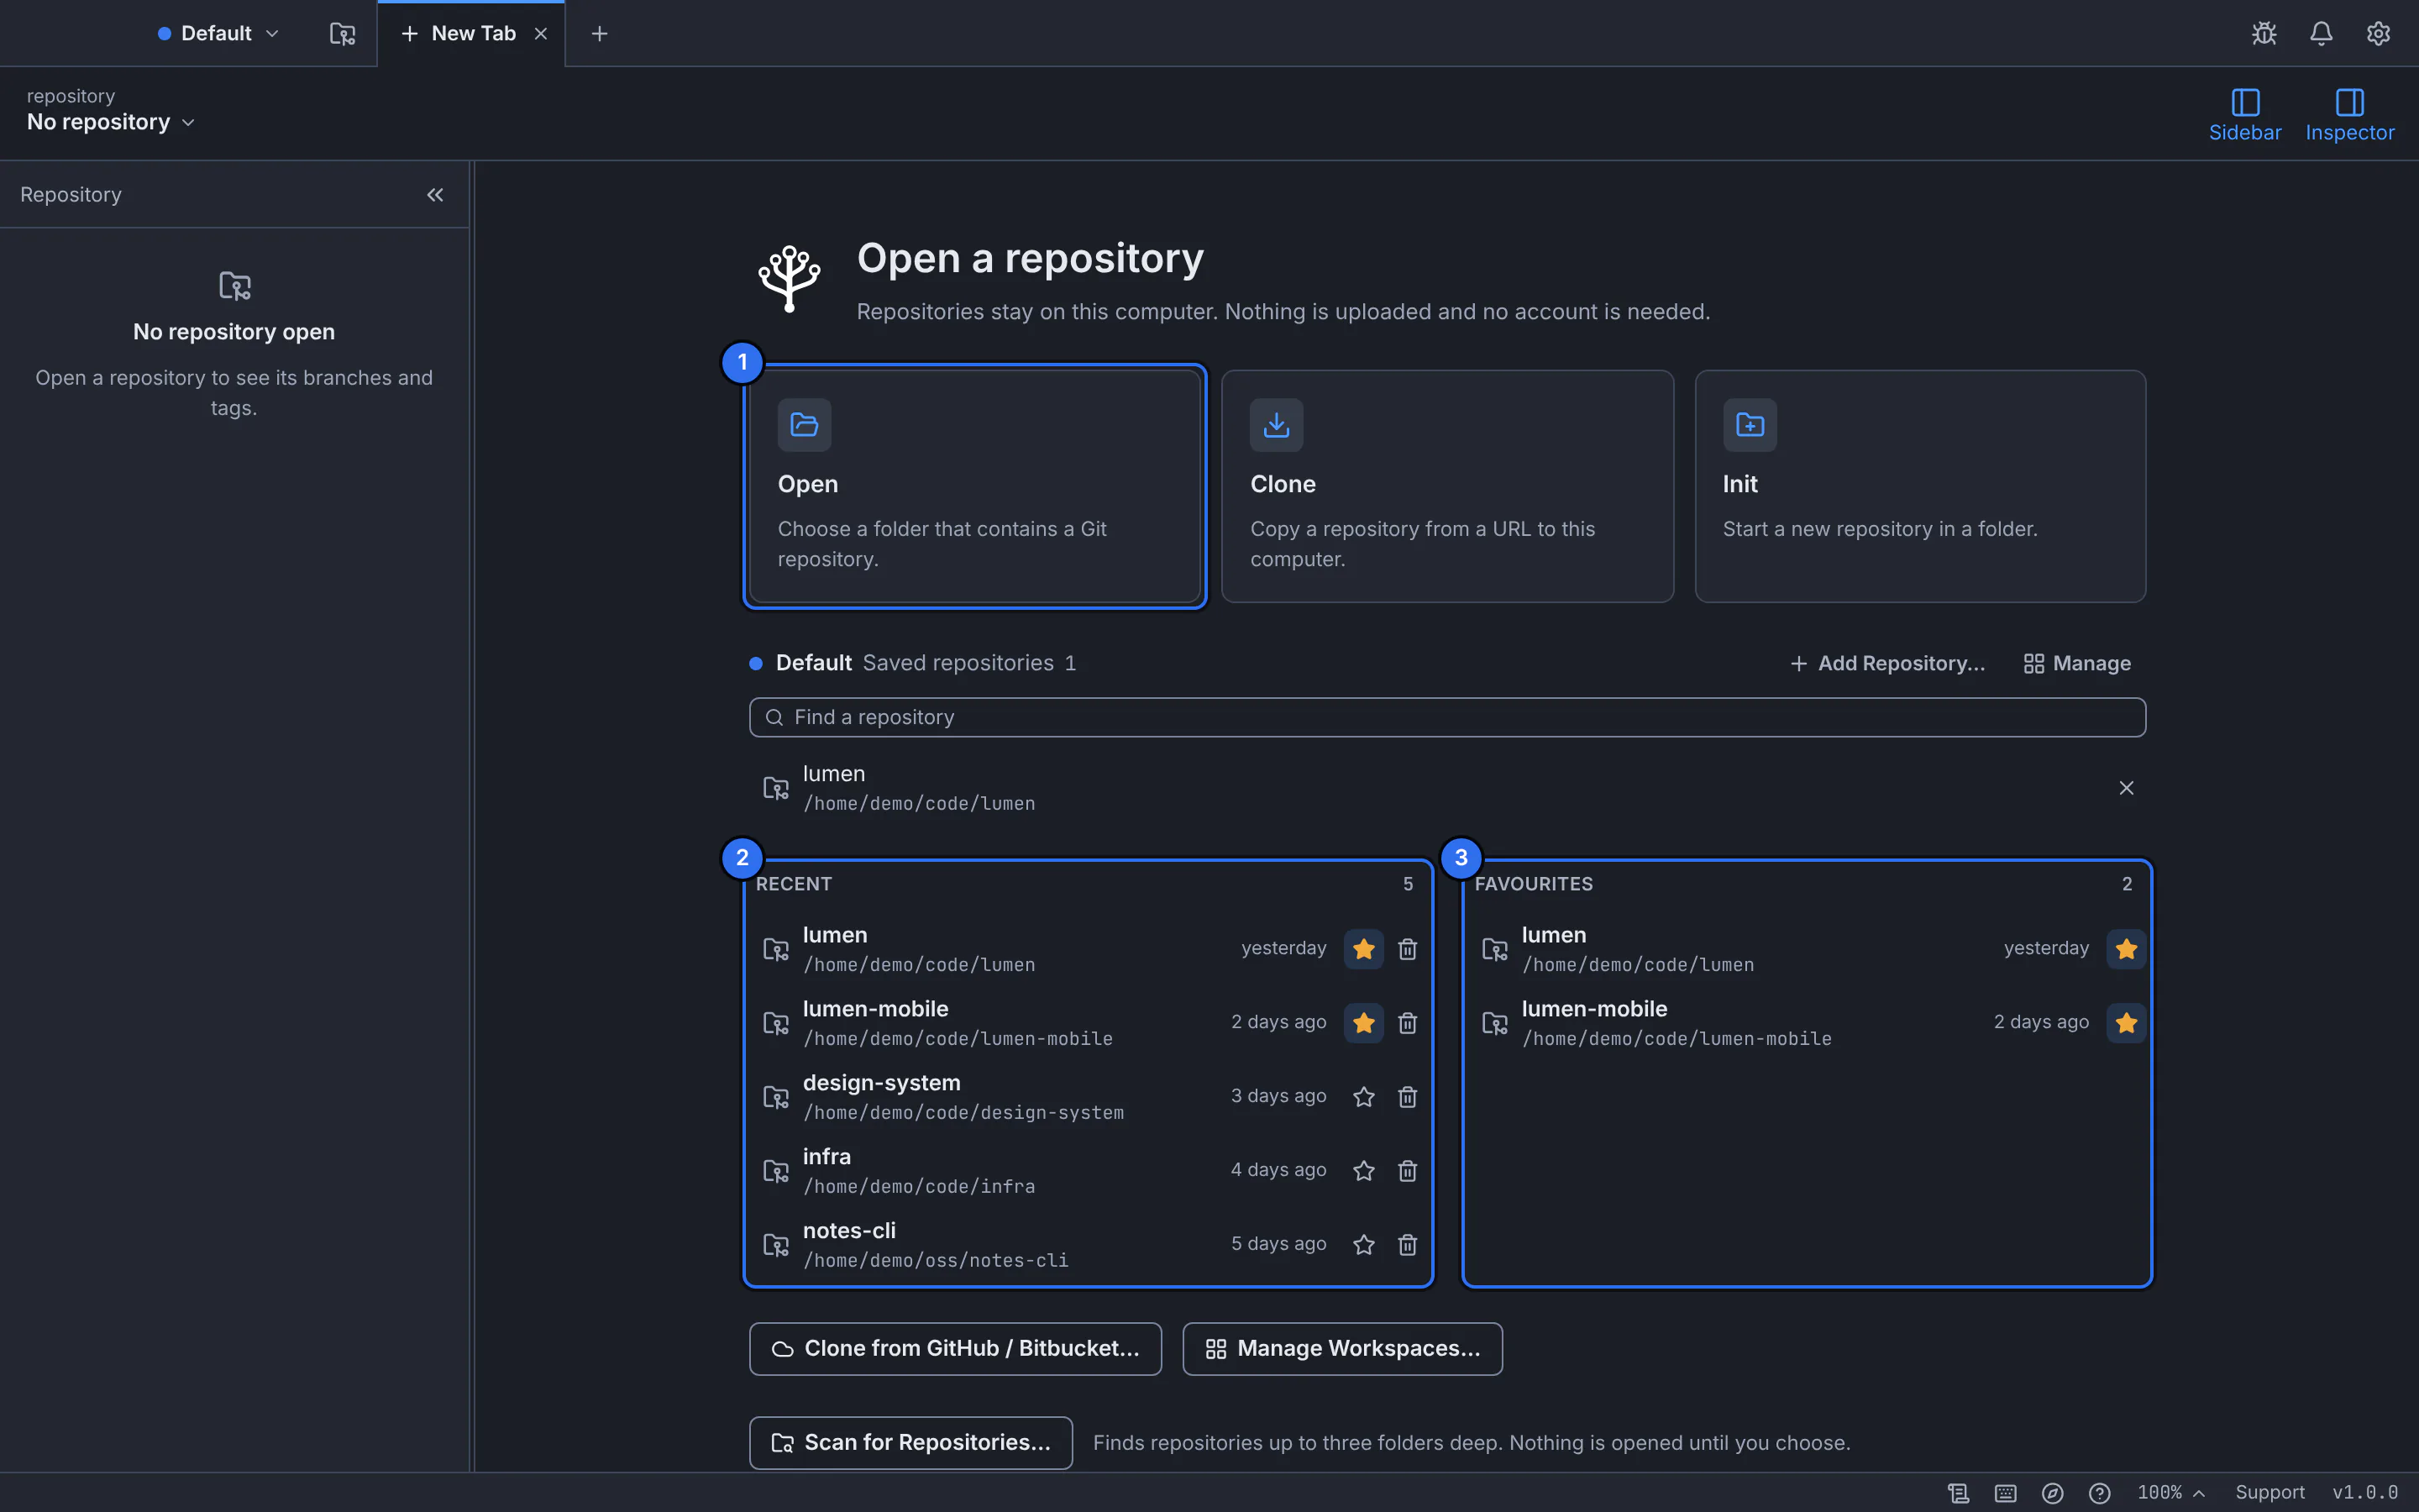Open the zoom 100% dropdown

[x=2170, y=1493]
